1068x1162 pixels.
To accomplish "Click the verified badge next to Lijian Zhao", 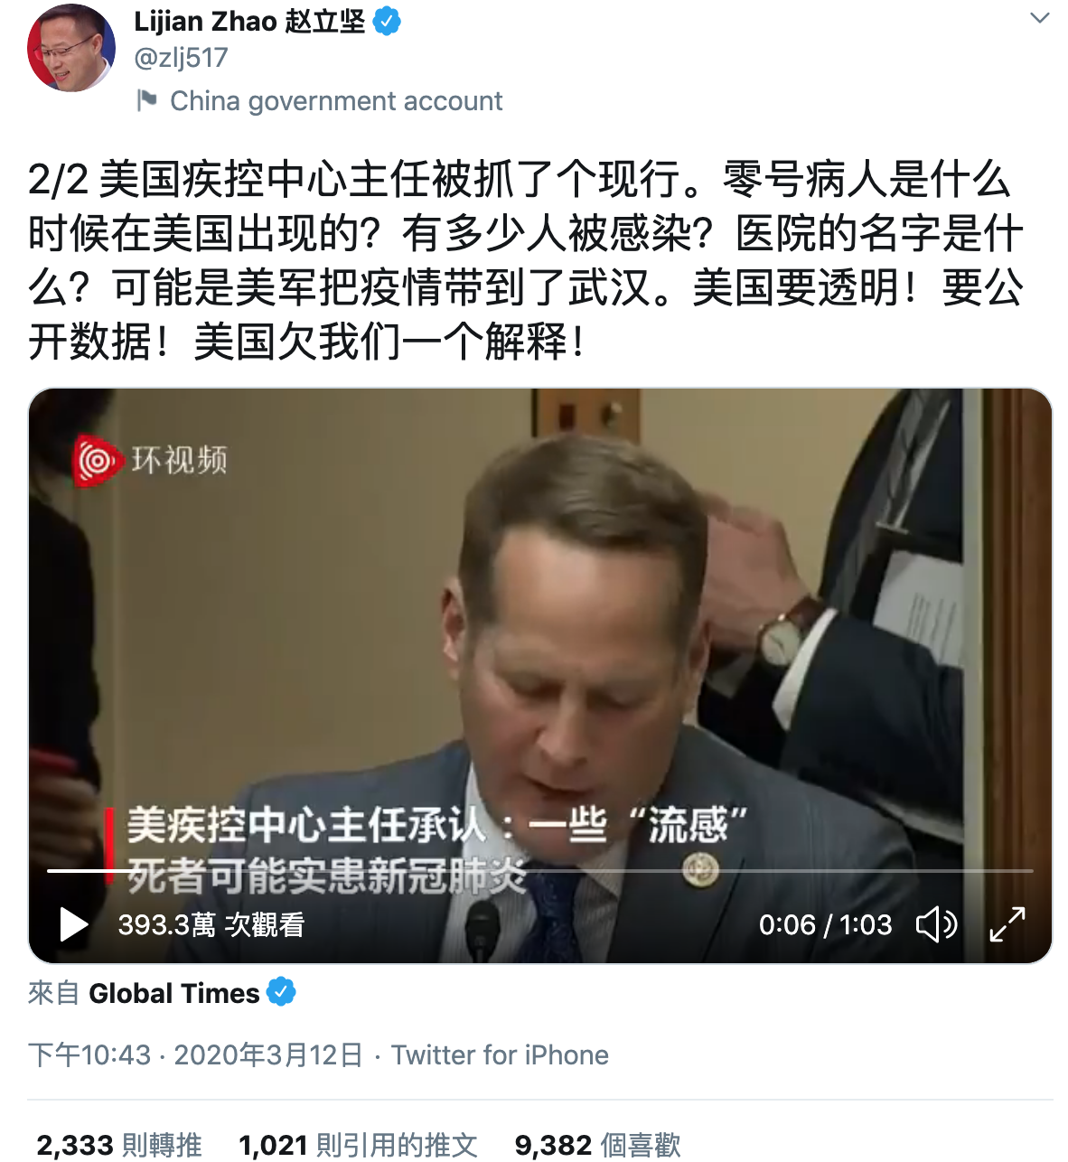I will 387,21.
